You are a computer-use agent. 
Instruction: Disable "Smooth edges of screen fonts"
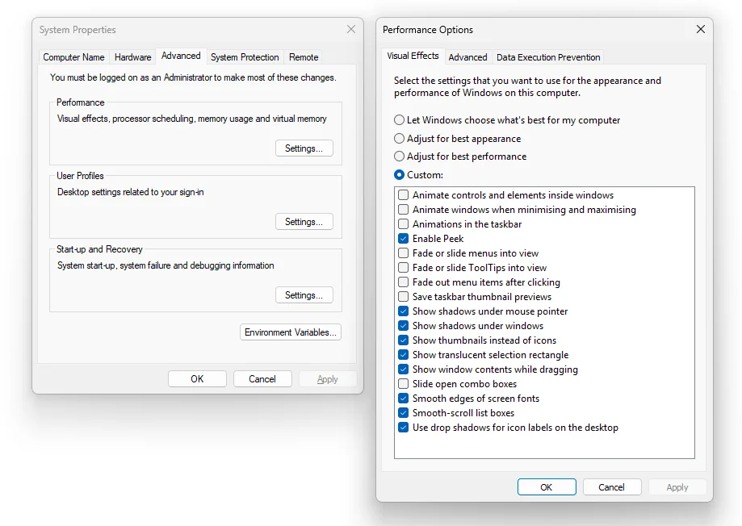tap(403, 399)
